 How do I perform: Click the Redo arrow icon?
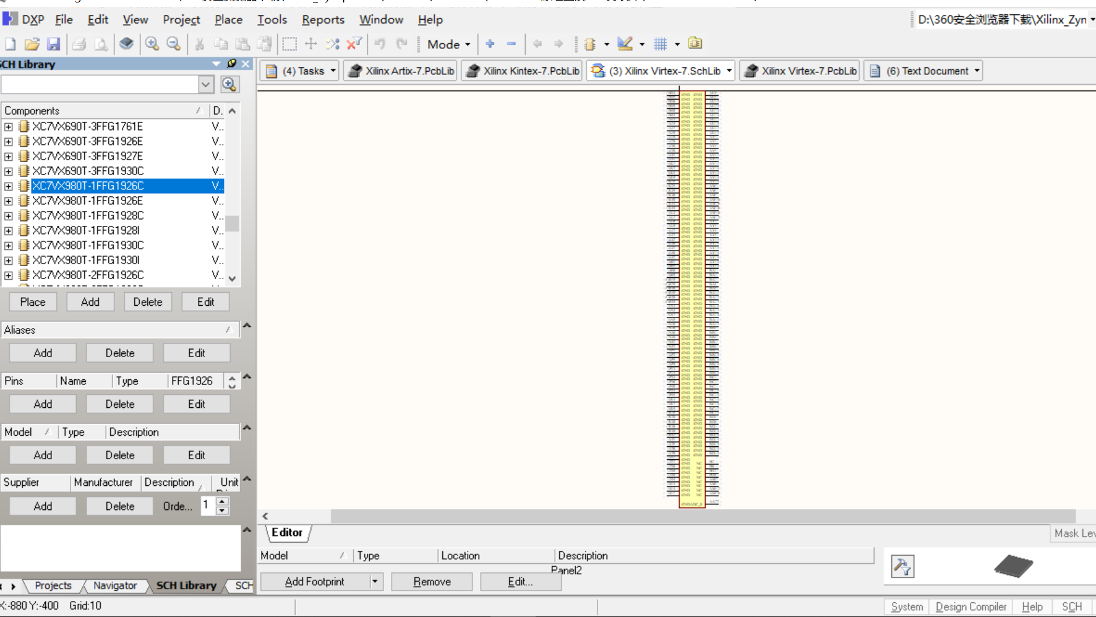point(401,44)
